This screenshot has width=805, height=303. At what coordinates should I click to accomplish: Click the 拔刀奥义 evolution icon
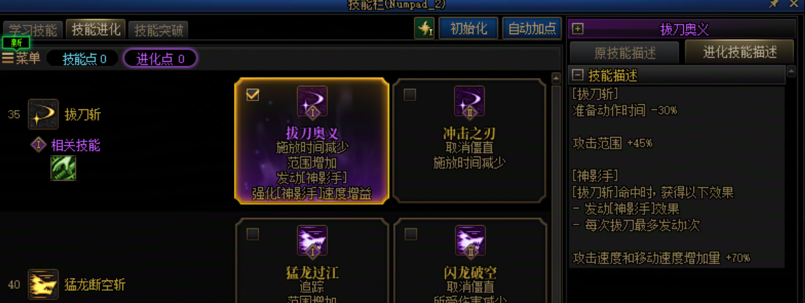point(312,102)
